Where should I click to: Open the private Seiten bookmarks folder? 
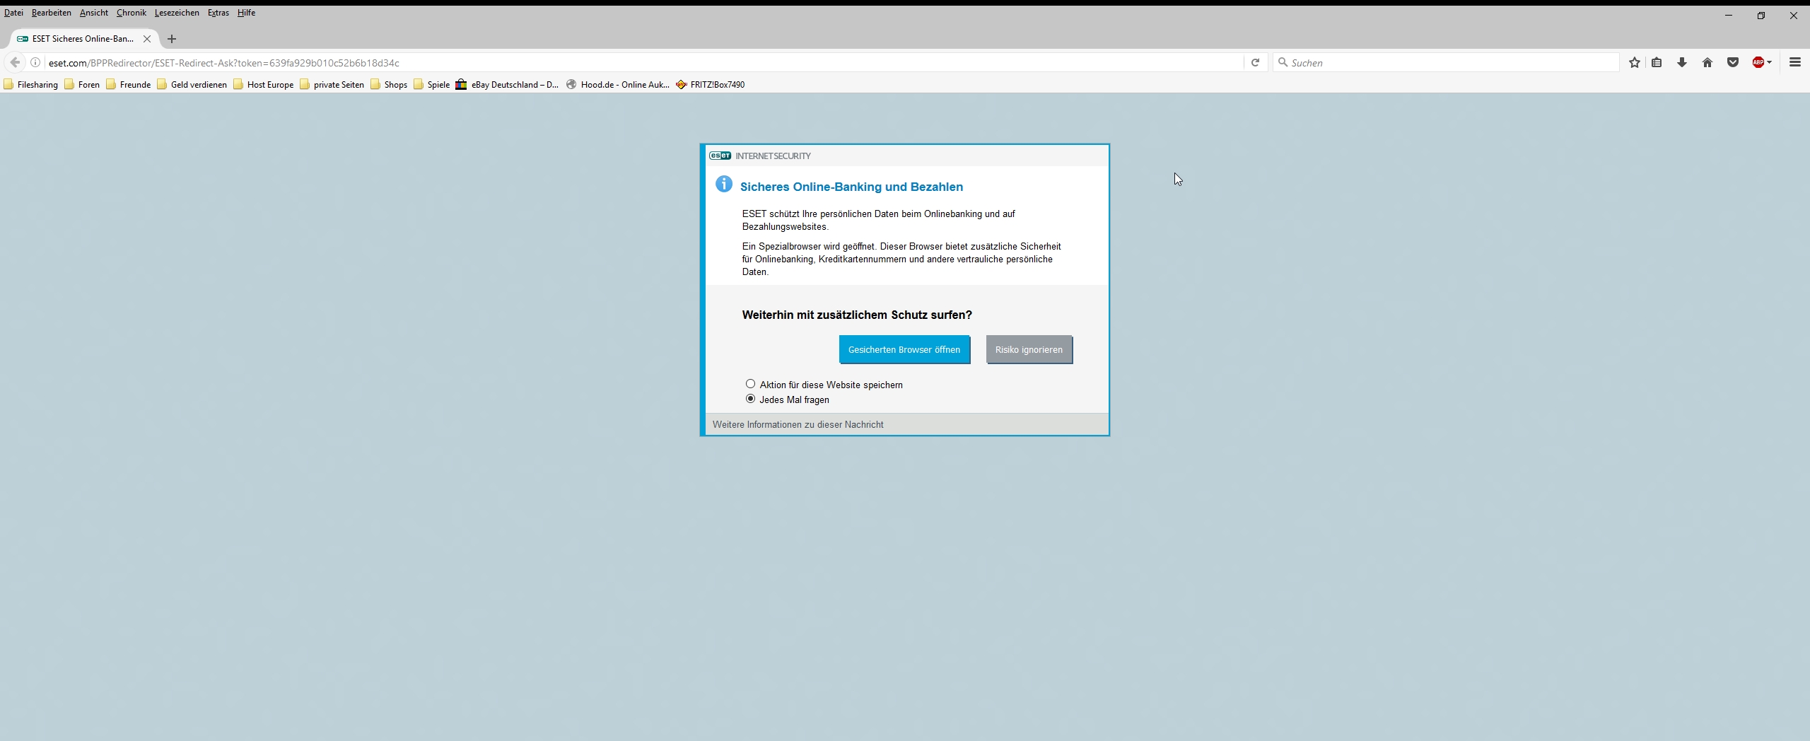(x=332, y=84)
